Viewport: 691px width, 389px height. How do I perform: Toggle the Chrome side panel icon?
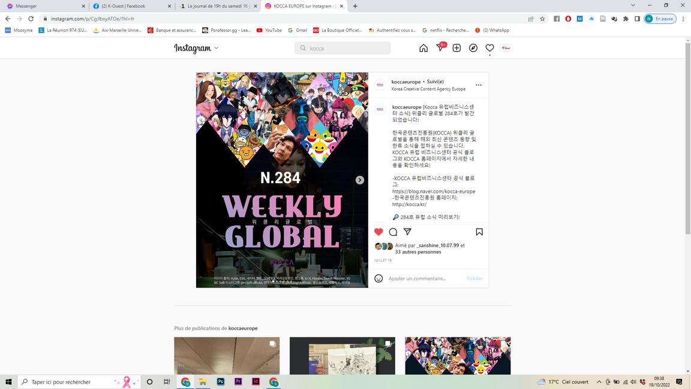[x=637, y=19]
